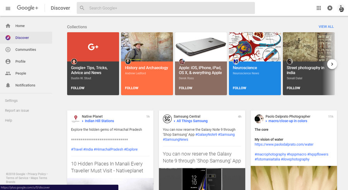Follow Google+ Tips, Tricks collection
Viewport: 348px width, 190px height.
click(x=78, y=88)
